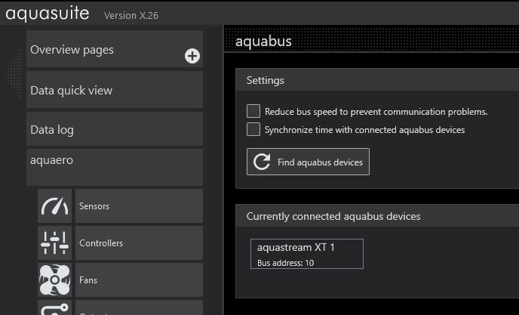
Task: Open Overview pages in sidebar
Action: 106,50
